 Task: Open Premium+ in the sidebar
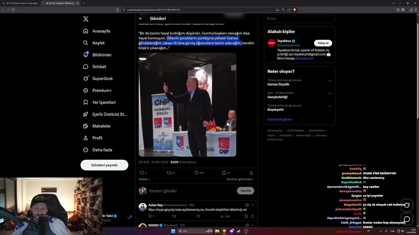pos(97,90)
